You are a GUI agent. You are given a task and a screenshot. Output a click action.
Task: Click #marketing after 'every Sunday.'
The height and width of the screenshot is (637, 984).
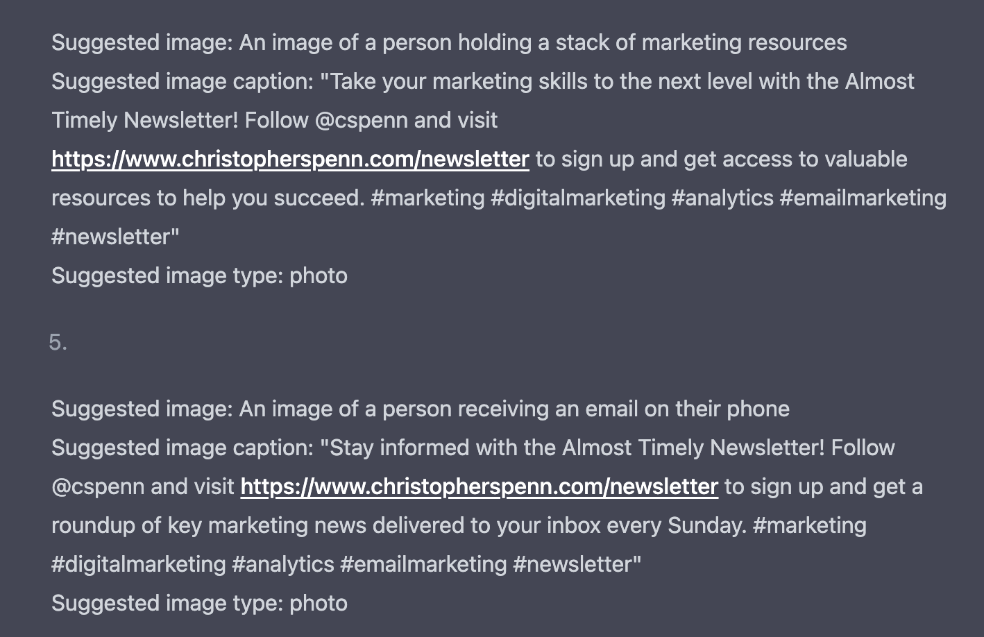(809, 526)
